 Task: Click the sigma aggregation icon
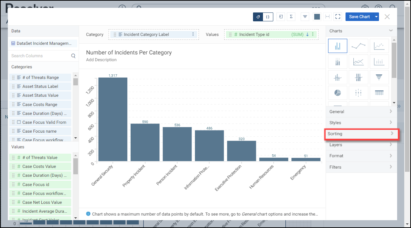click(x=291, y=17)
